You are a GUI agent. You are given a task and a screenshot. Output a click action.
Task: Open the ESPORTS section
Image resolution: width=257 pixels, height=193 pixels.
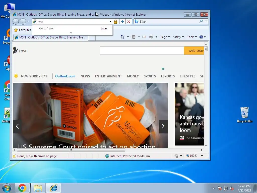168,76
